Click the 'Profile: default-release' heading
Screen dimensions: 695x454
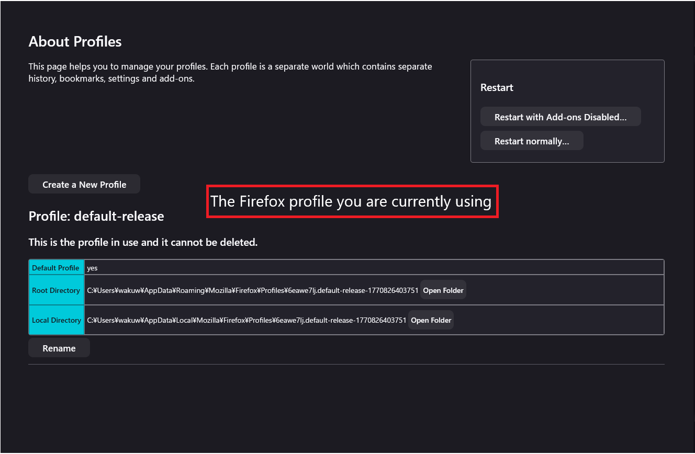[96, 216]
